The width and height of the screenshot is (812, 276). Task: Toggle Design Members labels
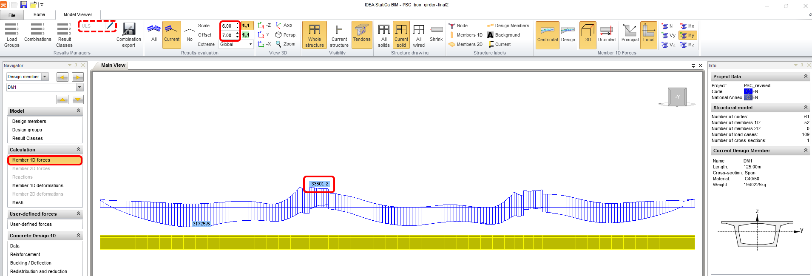(x=508, y=26)
